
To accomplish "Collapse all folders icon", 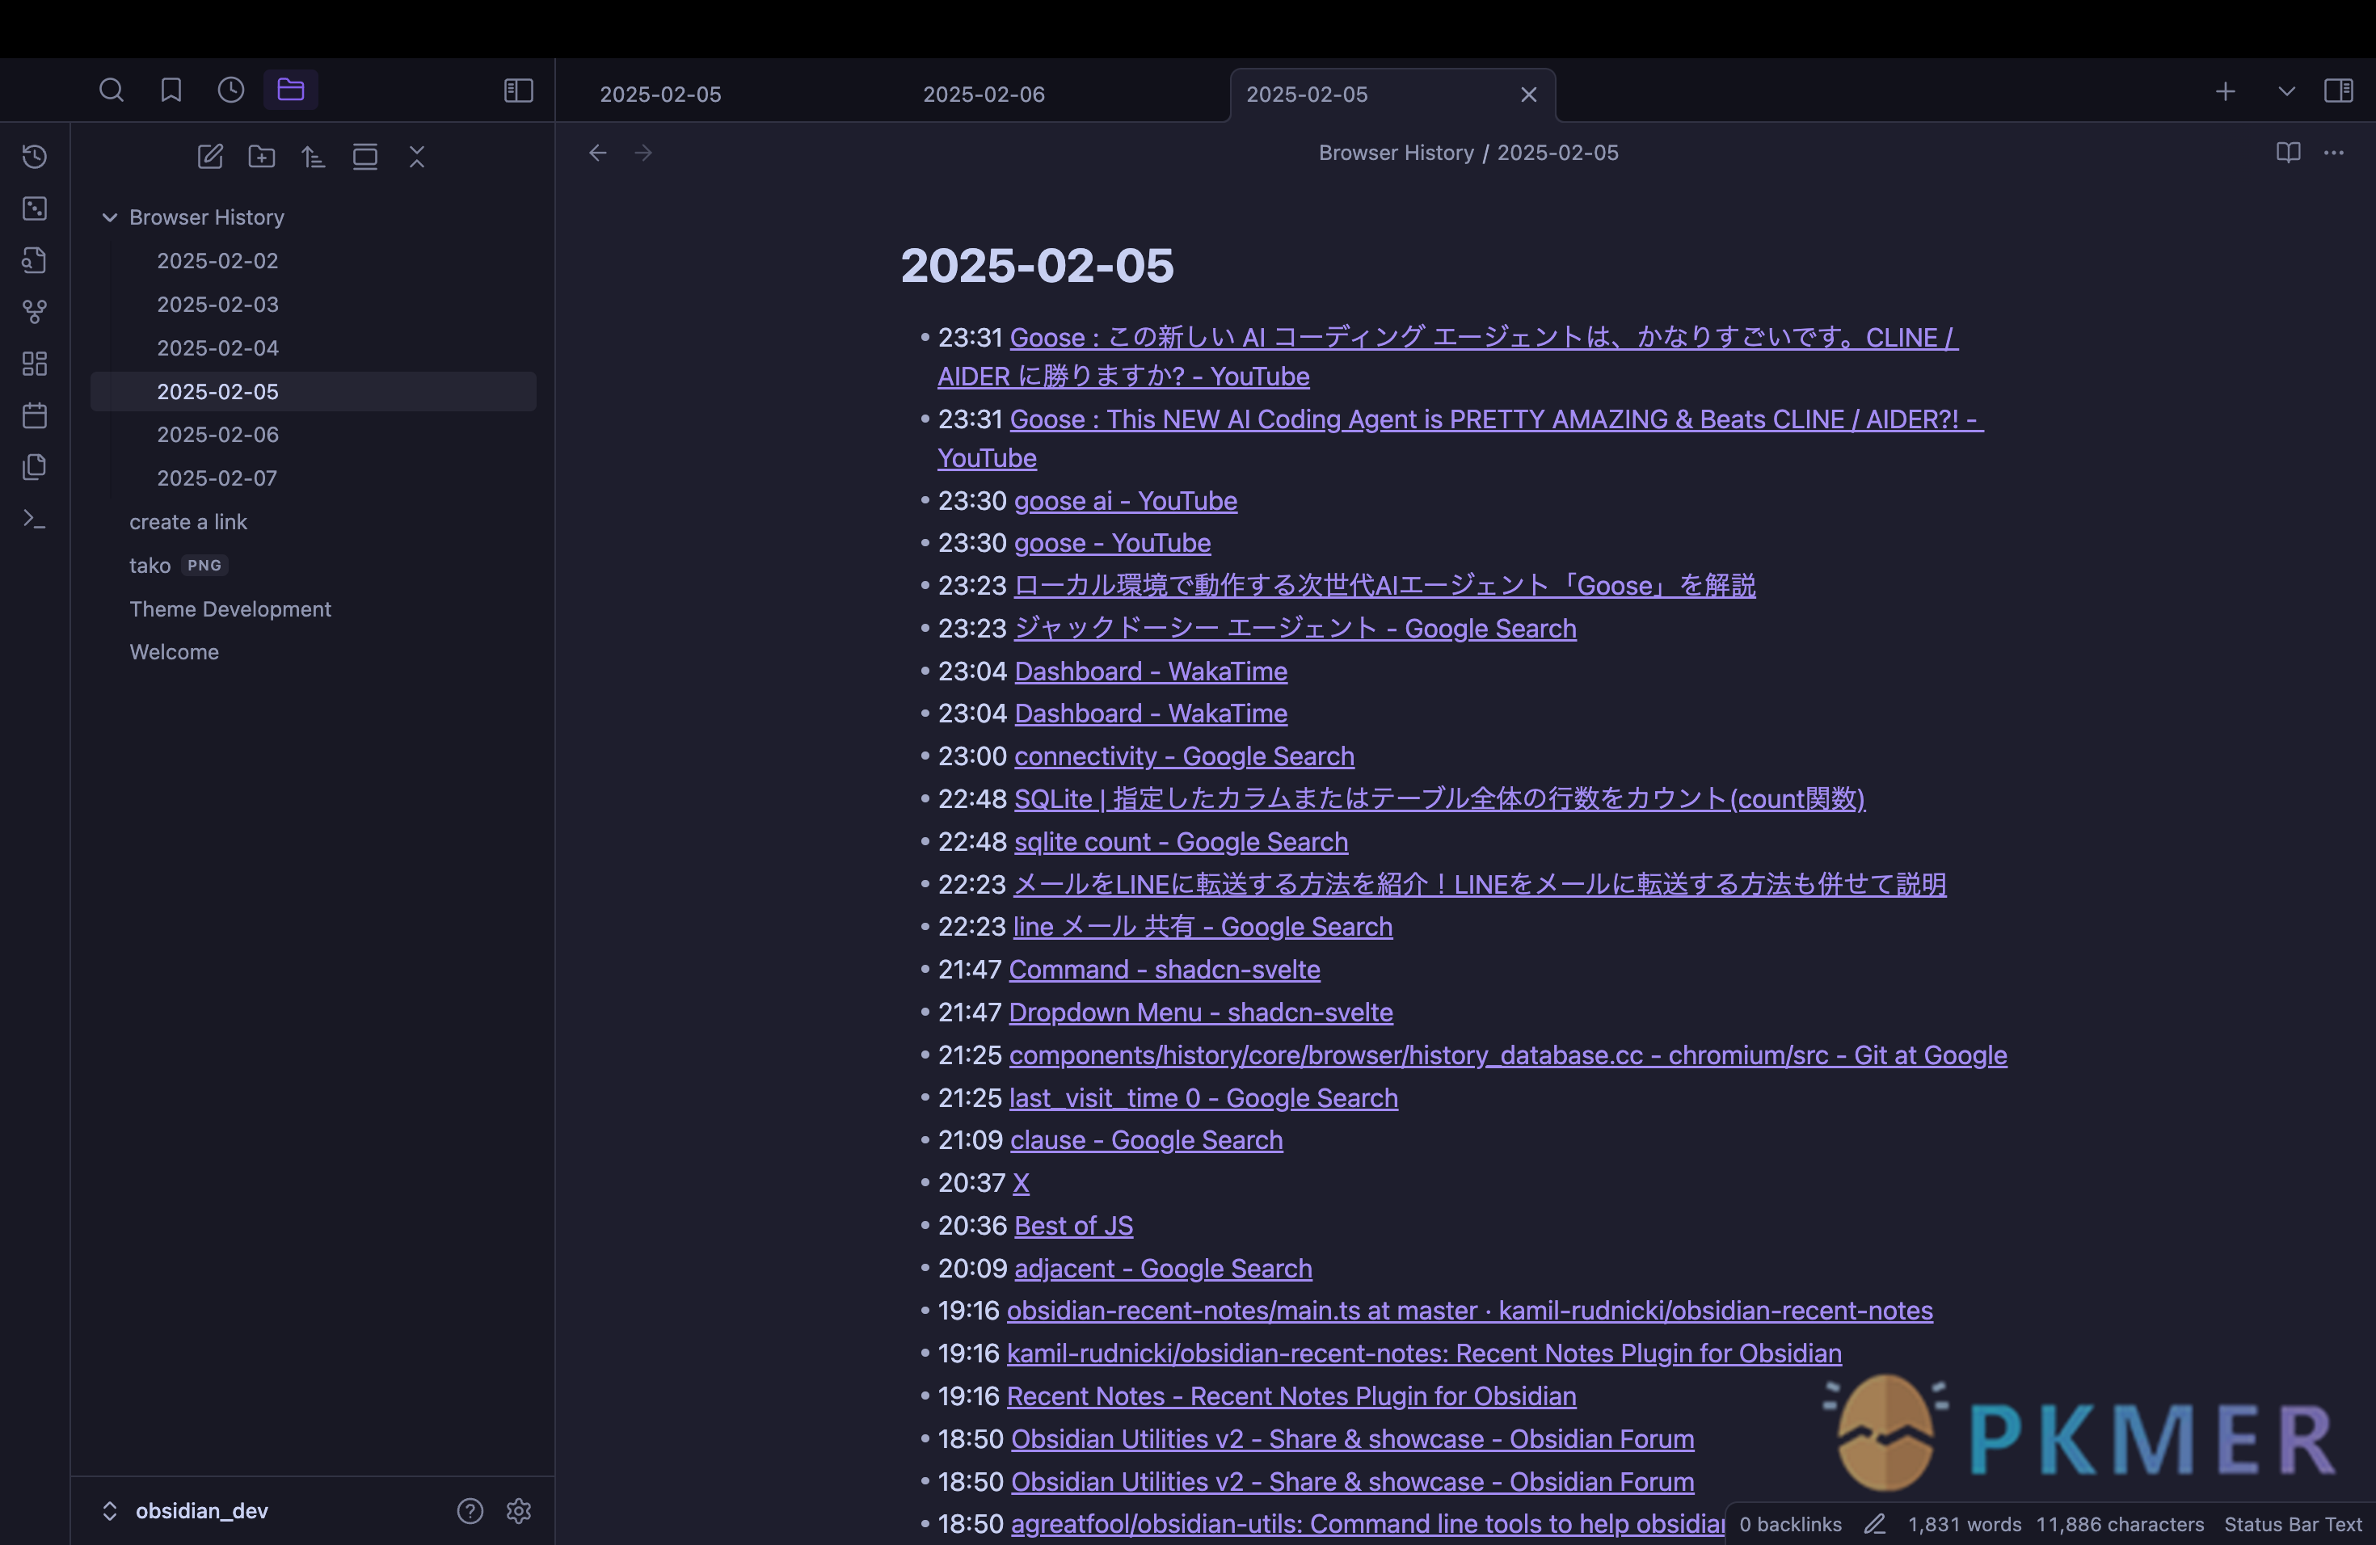I will tap(417, 157).
